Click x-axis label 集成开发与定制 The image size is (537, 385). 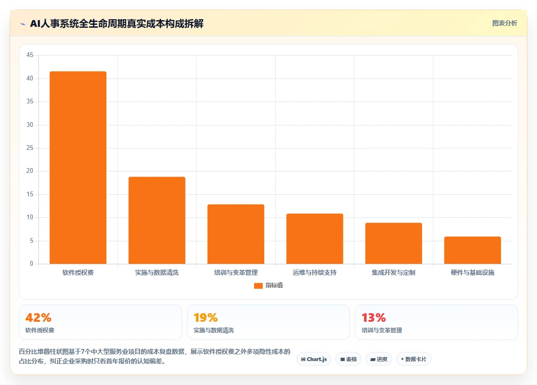click(x=394, y=272)
